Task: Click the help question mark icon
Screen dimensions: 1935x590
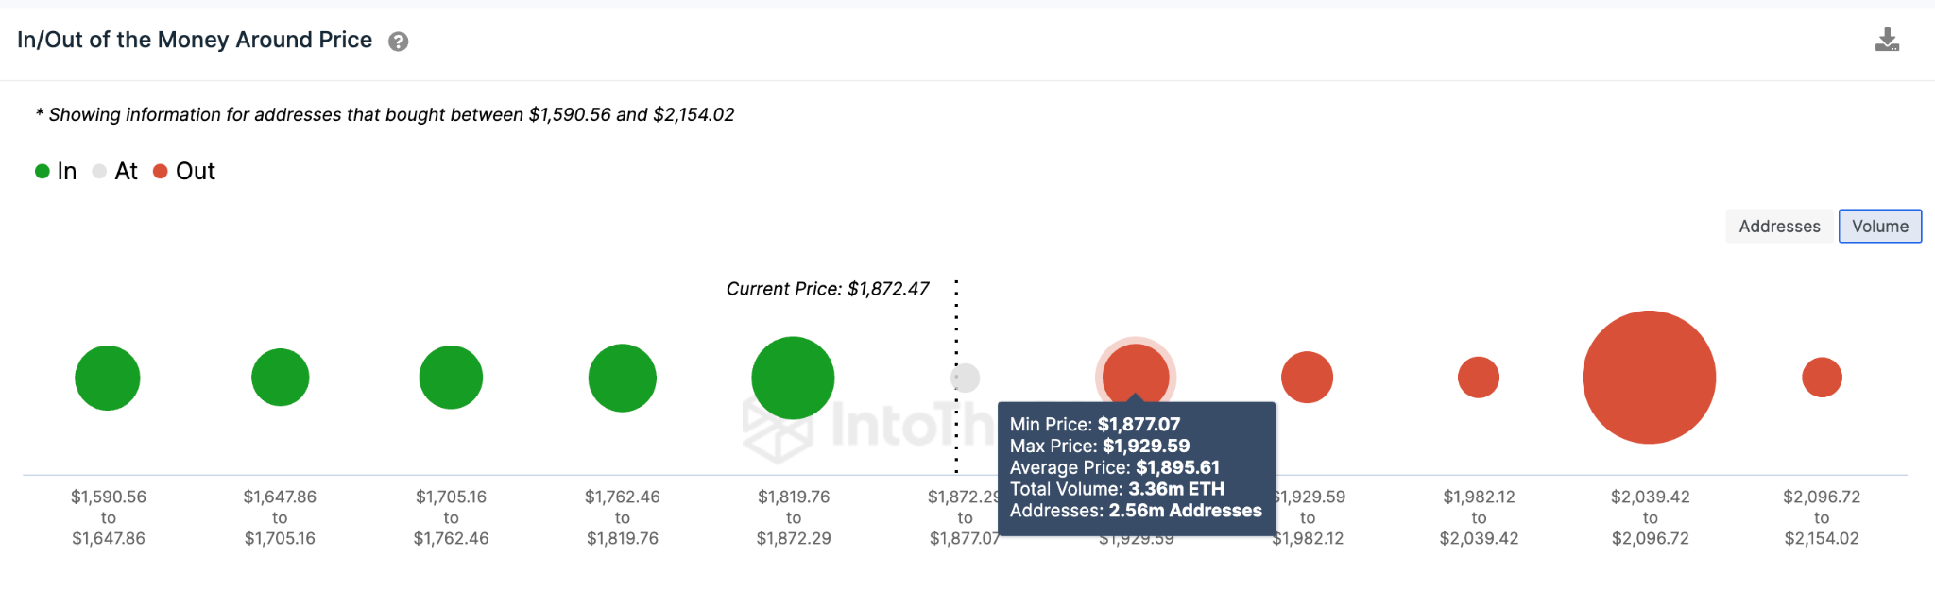Action: 399,42
